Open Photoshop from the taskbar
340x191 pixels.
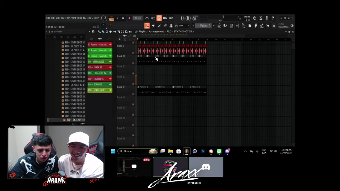coord(203,151)
